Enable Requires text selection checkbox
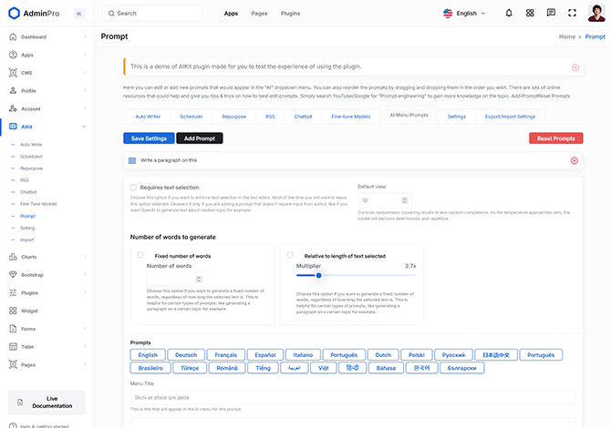611x428 pixels. click(x=134, y=188)
